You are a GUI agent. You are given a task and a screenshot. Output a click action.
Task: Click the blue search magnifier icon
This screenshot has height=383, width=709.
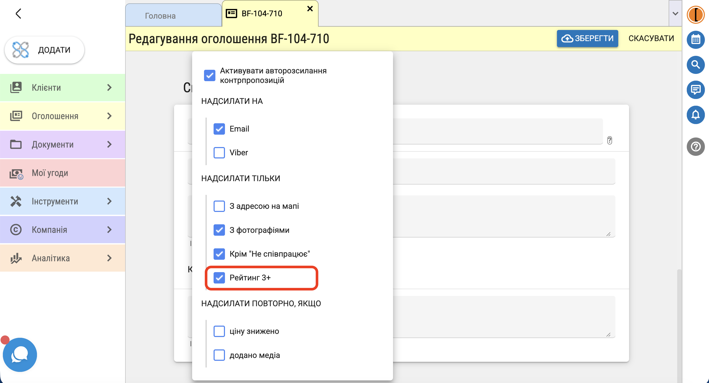[x=696, y=65]
